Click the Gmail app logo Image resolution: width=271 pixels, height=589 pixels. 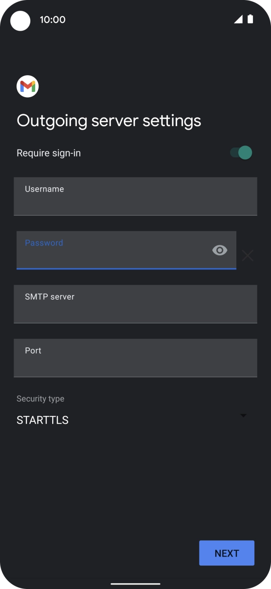point(28,86)
